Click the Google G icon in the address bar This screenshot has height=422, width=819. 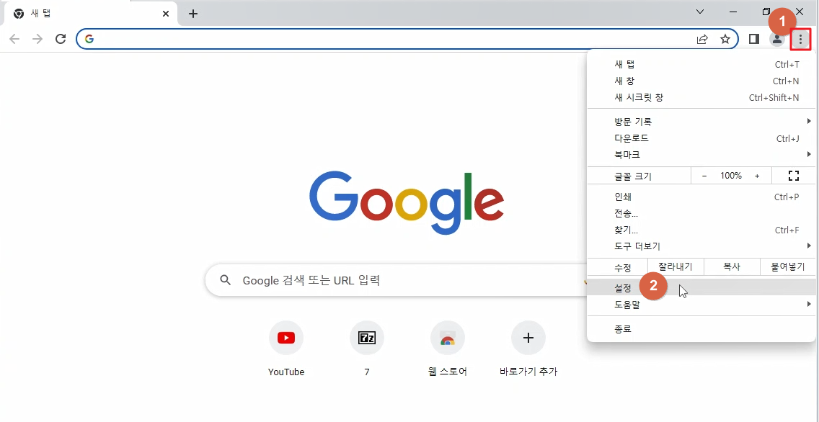coord(89,39)
